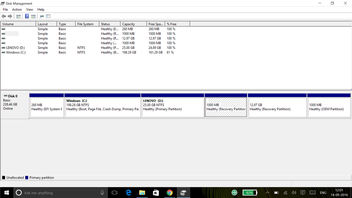Sort by the Volume column header
Image resolution: width=352 pixels, height=198 pixels.
tap(18, 24)
